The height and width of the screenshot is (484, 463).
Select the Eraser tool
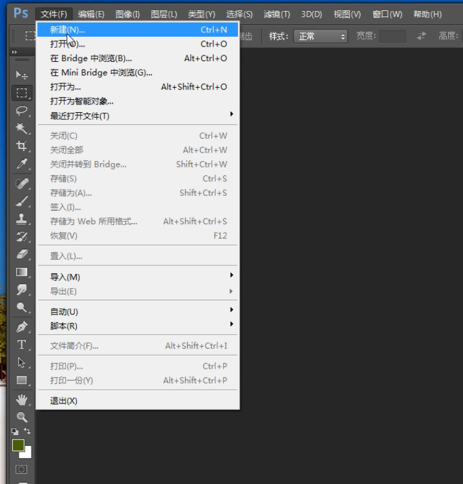pyautogui.click(x=22, y=255)
